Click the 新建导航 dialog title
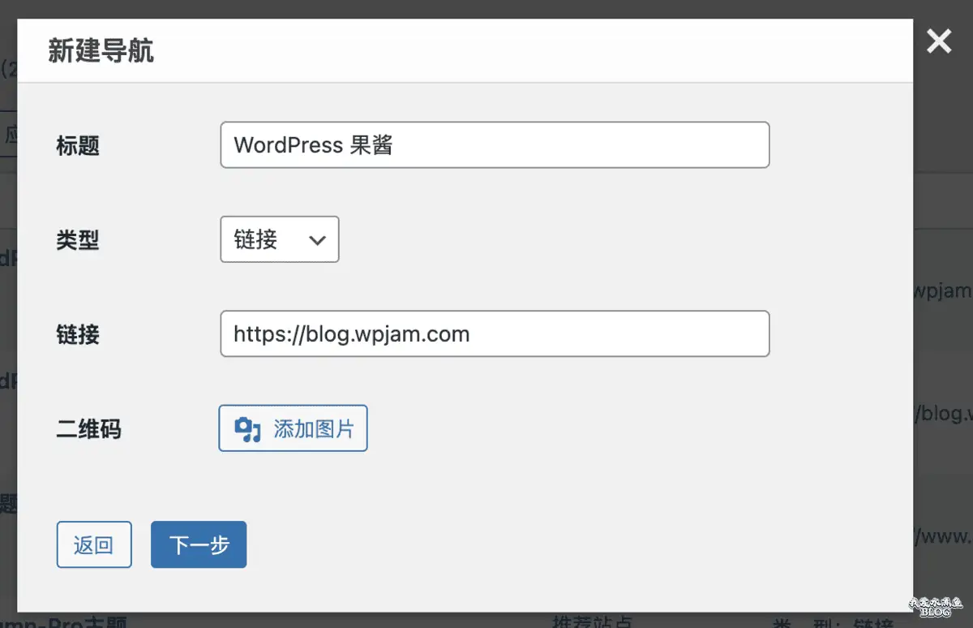The width and height of the screenshot is (973, 628). [101, 49]
